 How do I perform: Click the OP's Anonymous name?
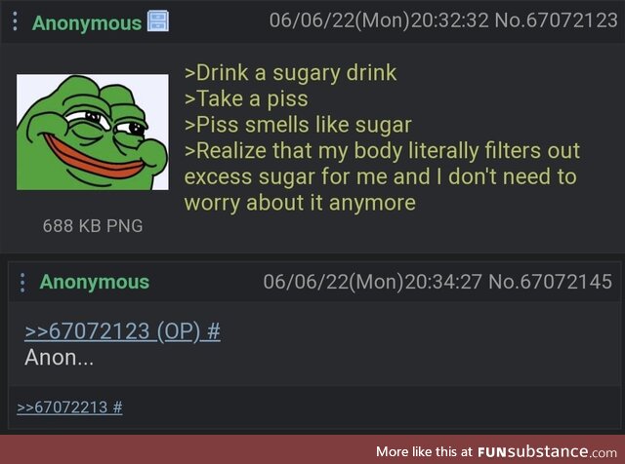coord(87,23)
